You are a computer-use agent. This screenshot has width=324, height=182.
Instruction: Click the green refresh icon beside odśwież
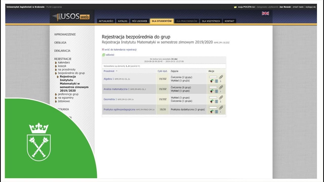103,55
